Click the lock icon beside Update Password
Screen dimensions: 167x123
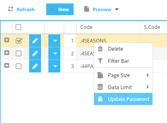coord(100,99)
